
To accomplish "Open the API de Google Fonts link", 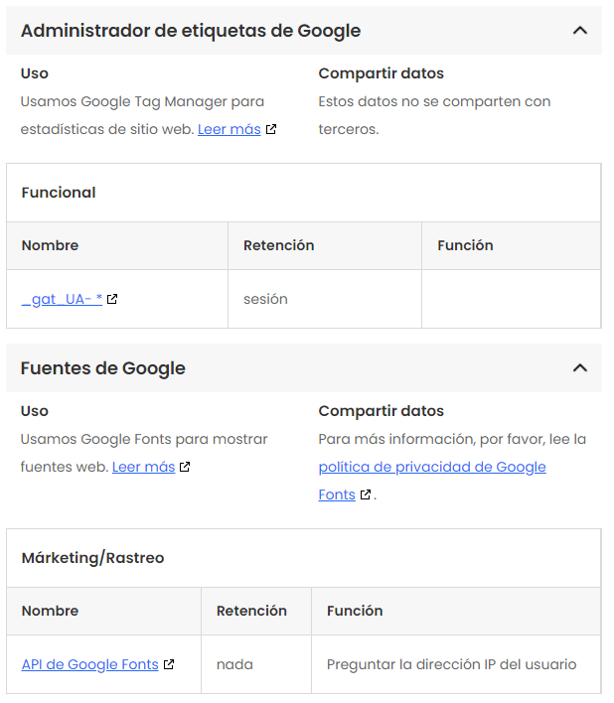I will (89, 664).
